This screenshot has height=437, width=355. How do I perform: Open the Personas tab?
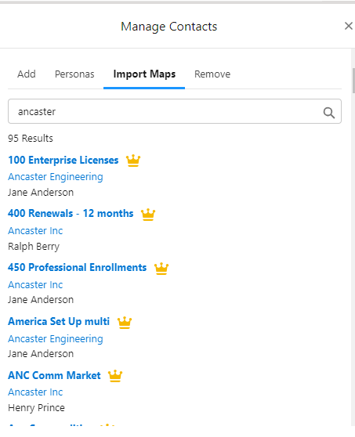[x=74, y=74]
